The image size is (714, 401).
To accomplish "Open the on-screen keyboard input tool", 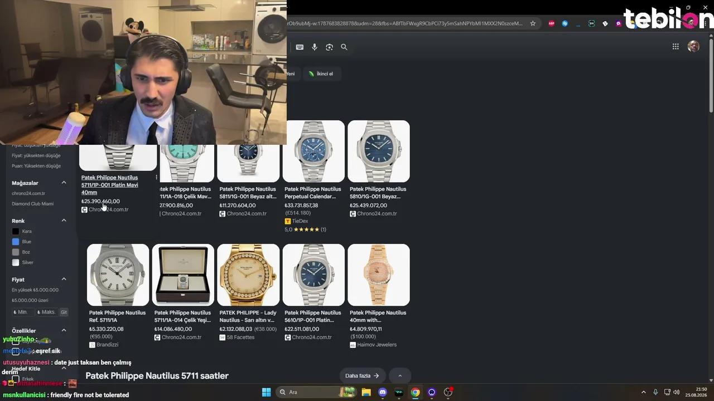I will (x=300, y=47).
